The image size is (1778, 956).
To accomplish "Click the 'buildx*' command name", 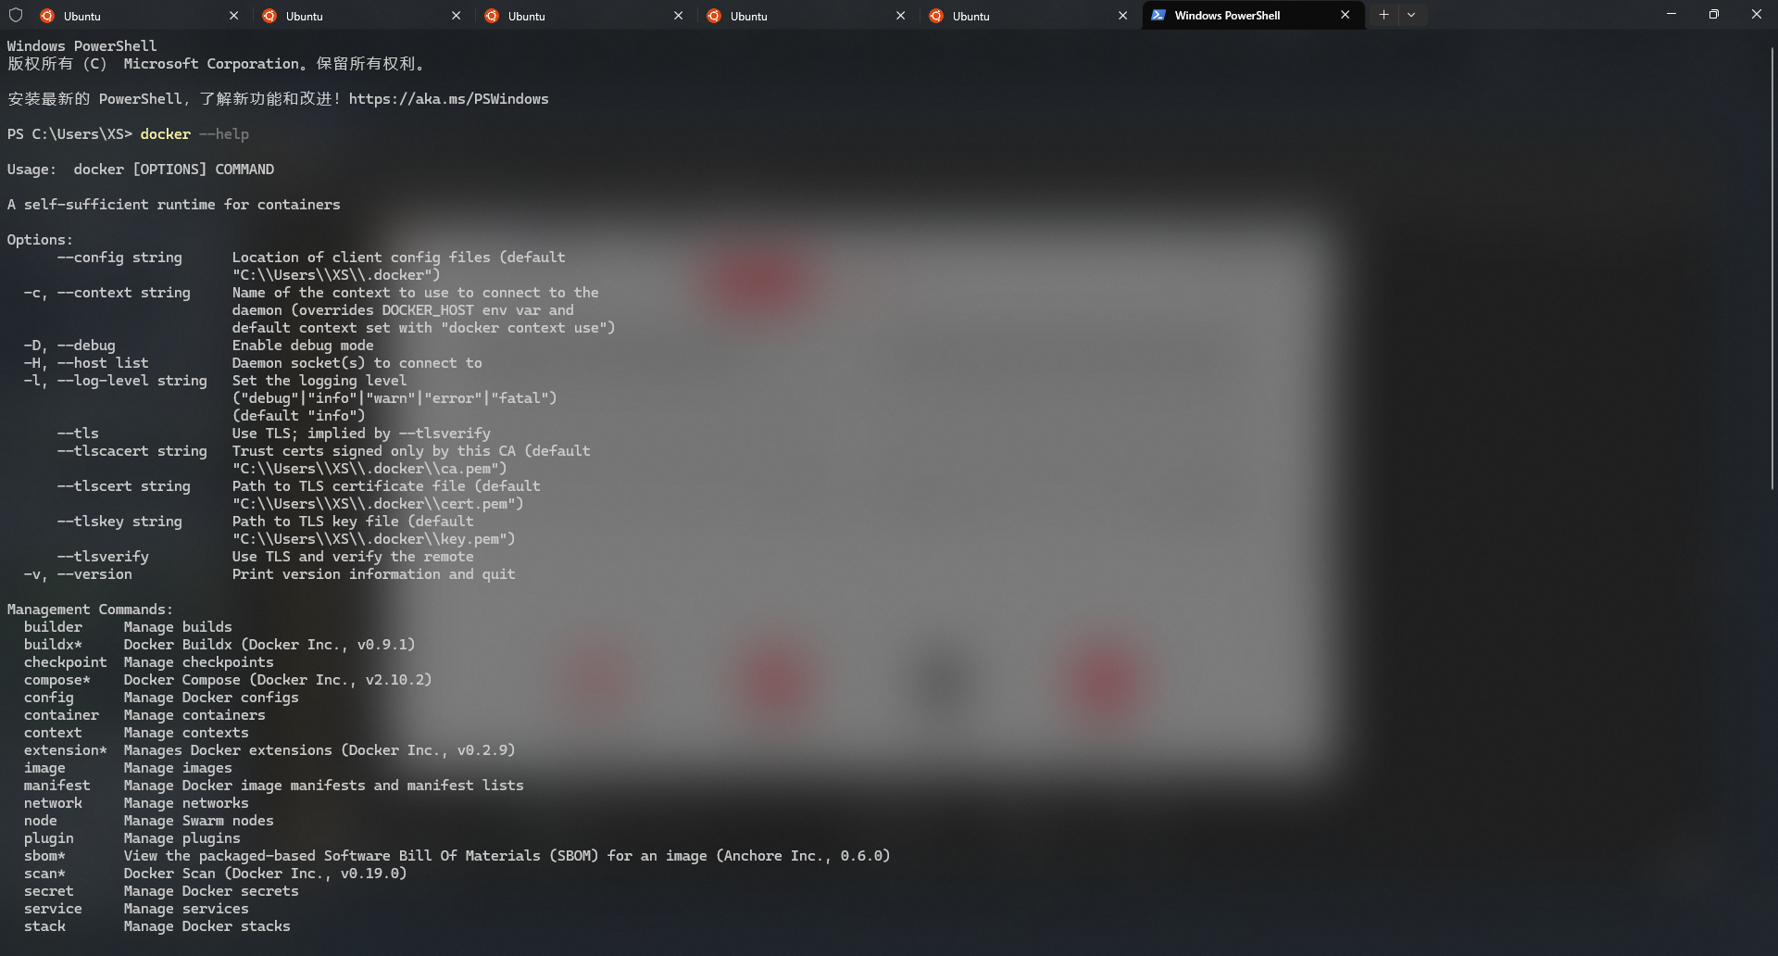I will [53, 644].
